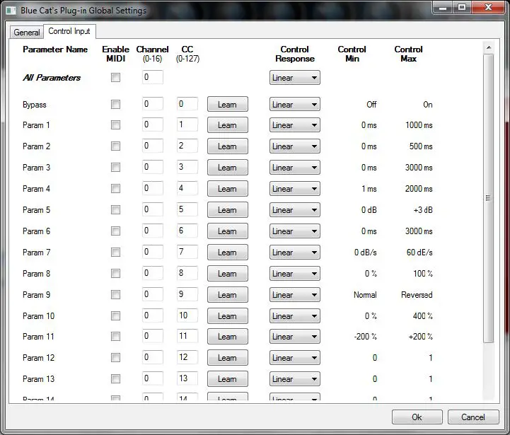Click the Blue Cat title bar app icon
The image size is (510, 435).
click(x=11, y=10)
